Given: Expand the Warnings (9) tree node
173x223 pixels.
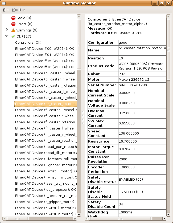Looking at the screenshot, I should tap(7, 30).
